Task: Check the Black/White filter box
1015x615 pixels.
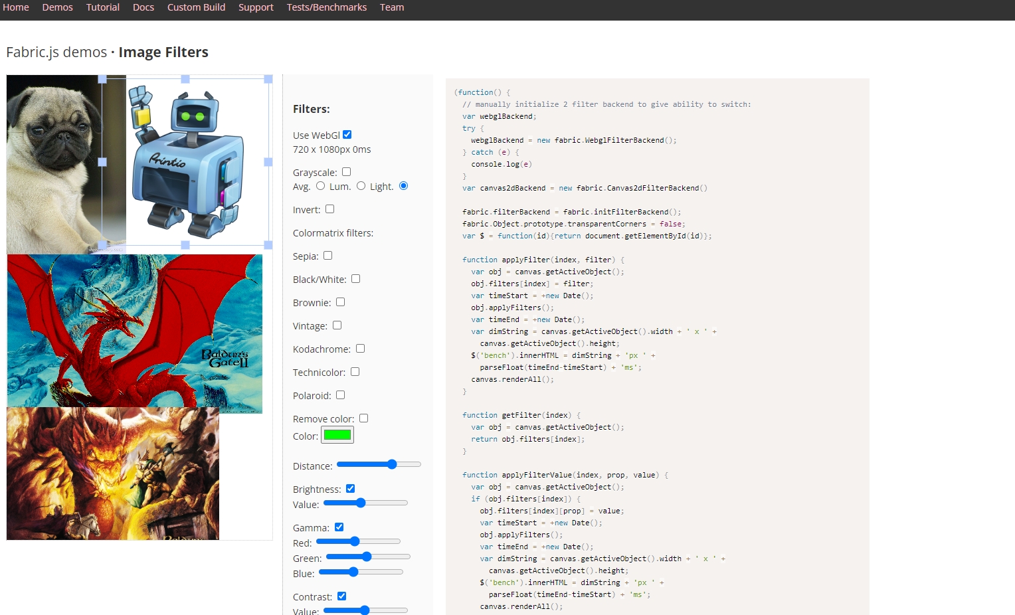Action: (x=355, y=278)
